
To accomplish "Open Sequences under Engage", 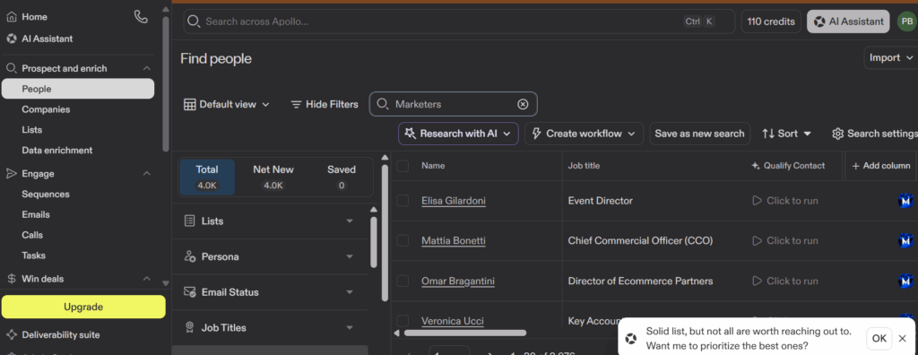I will [x=46, y=194].
